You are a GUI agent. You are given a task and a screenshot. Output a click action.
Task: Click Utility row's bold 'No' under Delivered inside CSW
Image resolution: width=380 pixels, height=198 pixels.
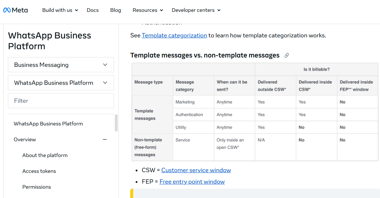(301, 128)
